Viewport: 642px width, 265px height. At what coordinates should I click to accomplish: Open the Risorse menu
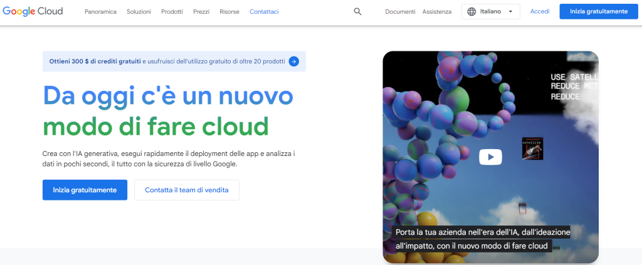[229, 12]
